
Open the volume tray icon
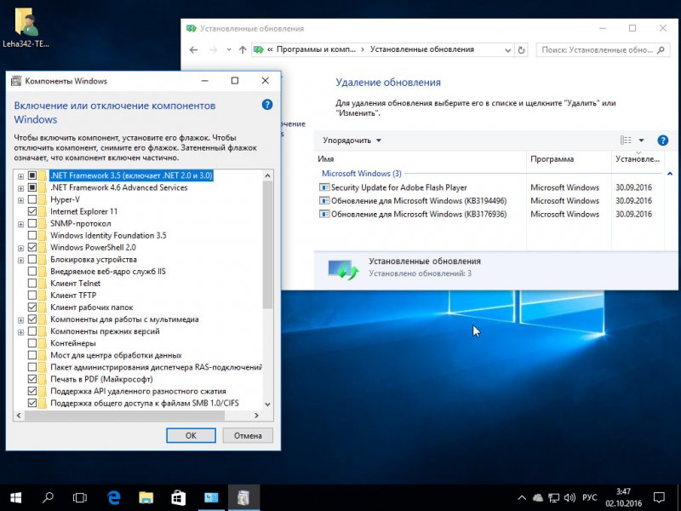click(x=569, y=497)
